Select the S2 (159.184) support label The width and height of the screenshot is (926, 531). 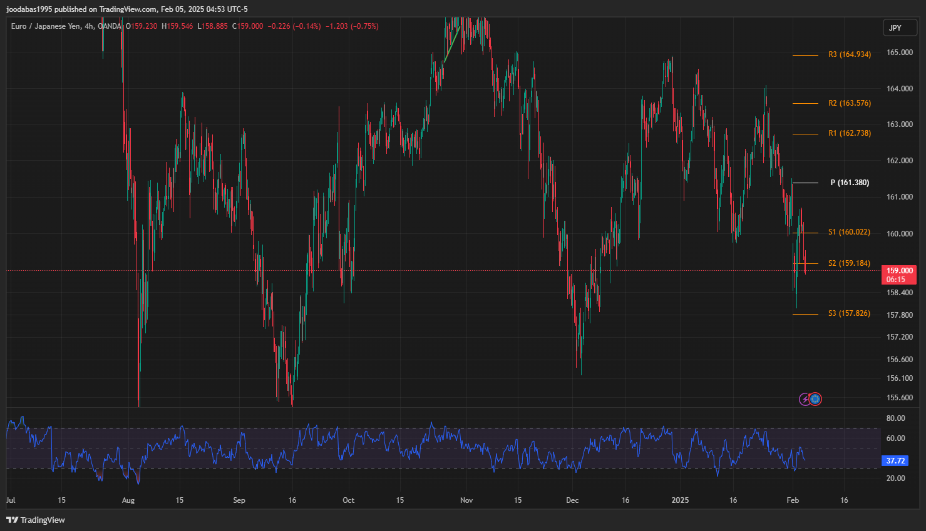848,263
